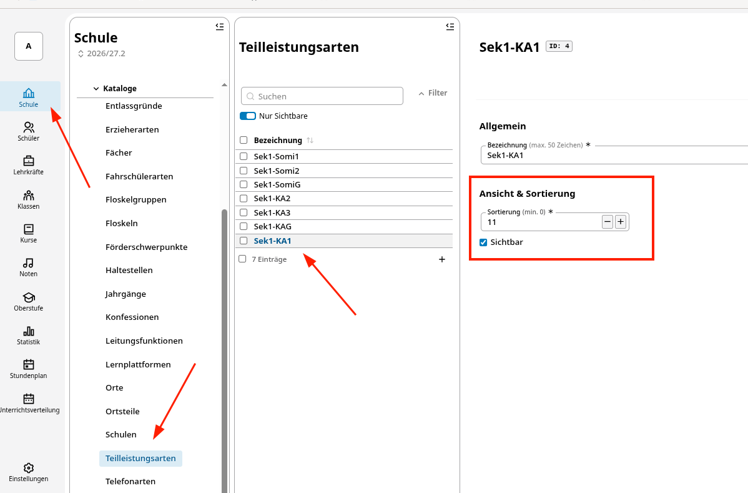Image resolution: width=748 pixels, height=493 pixels.
Task: Select Teilleistungsarten in the Kataloge menu
Action: 140,458
